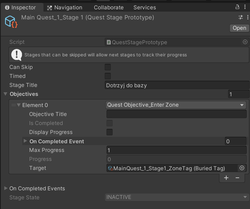Collapse the Objectives list foldout
Screen dimensions: 250x209
[x=5, y=94]
